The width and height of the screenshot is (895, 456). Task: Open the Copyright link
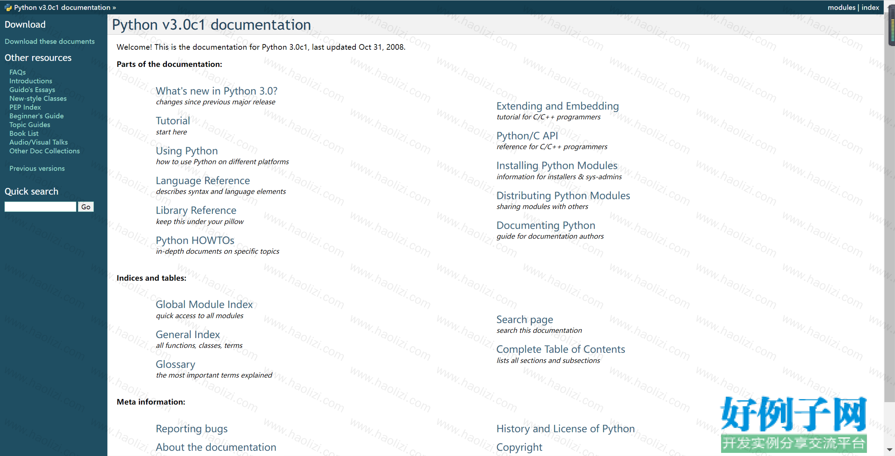tap(519, 447)
